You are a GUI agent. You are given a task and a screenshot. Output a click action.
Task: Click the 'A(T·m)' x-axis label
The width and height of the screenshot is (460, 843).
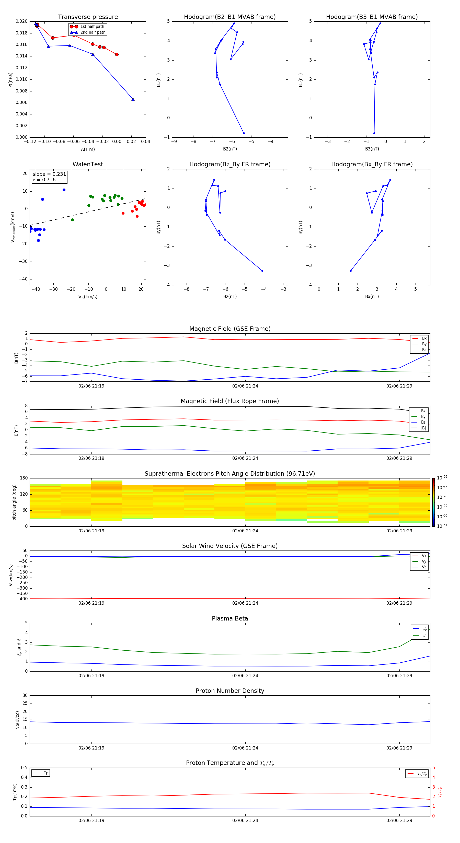88,149
